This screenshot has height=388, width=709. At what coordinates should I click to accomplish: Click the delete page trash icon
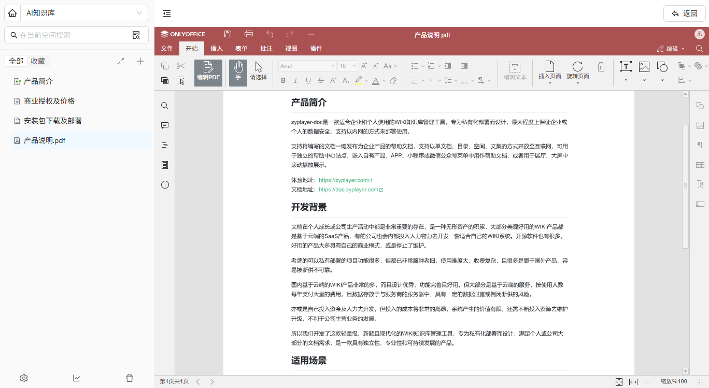click(x=601, y=67)
